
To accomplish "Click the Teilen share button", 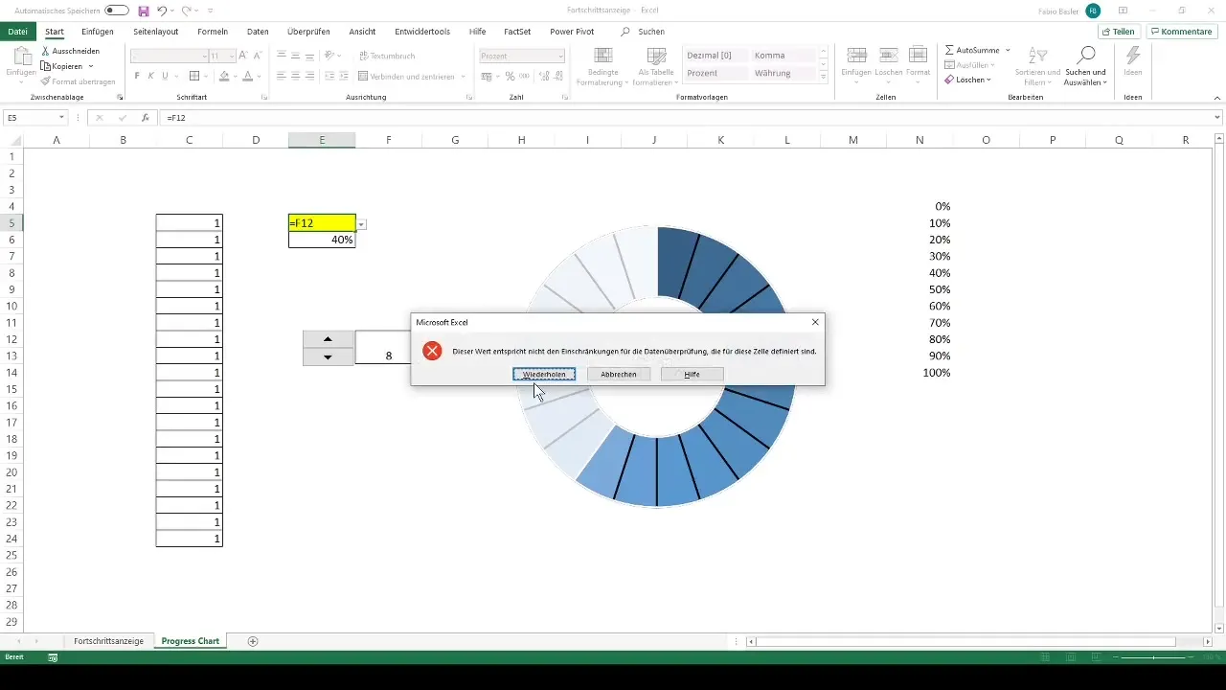I will point(1119,32).
